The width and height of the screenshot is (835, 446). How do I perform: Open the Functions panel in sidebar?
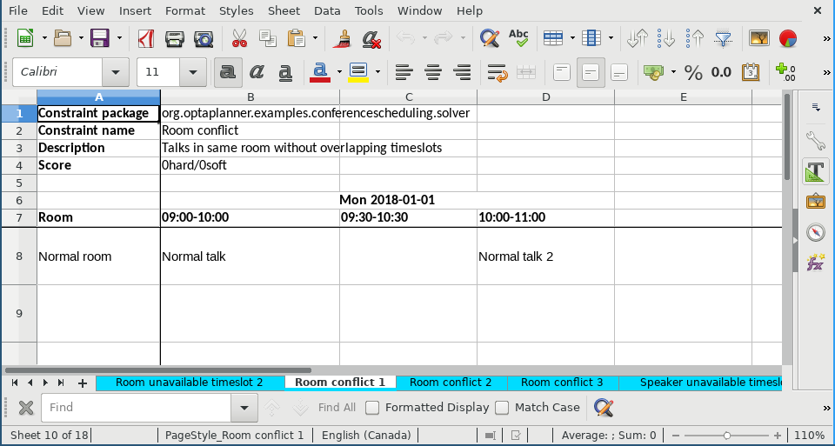815,262
